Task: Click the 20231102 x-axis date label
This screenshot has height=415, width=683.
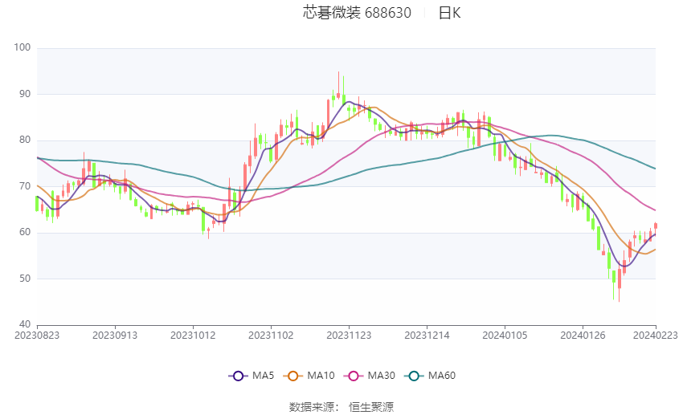Action: coord(271,336)
